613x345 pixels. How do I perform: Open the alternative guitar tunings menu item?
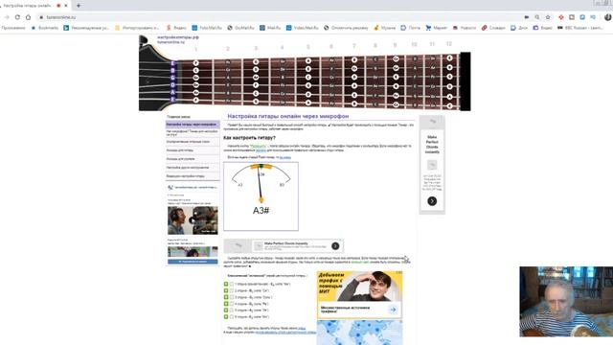(193, 142)
